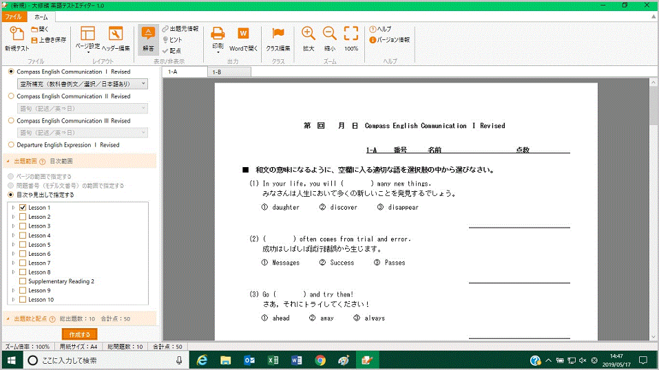Uncheck Lesson 1 checkbox
Screen dimensions: 659x370
pos(23,208)
